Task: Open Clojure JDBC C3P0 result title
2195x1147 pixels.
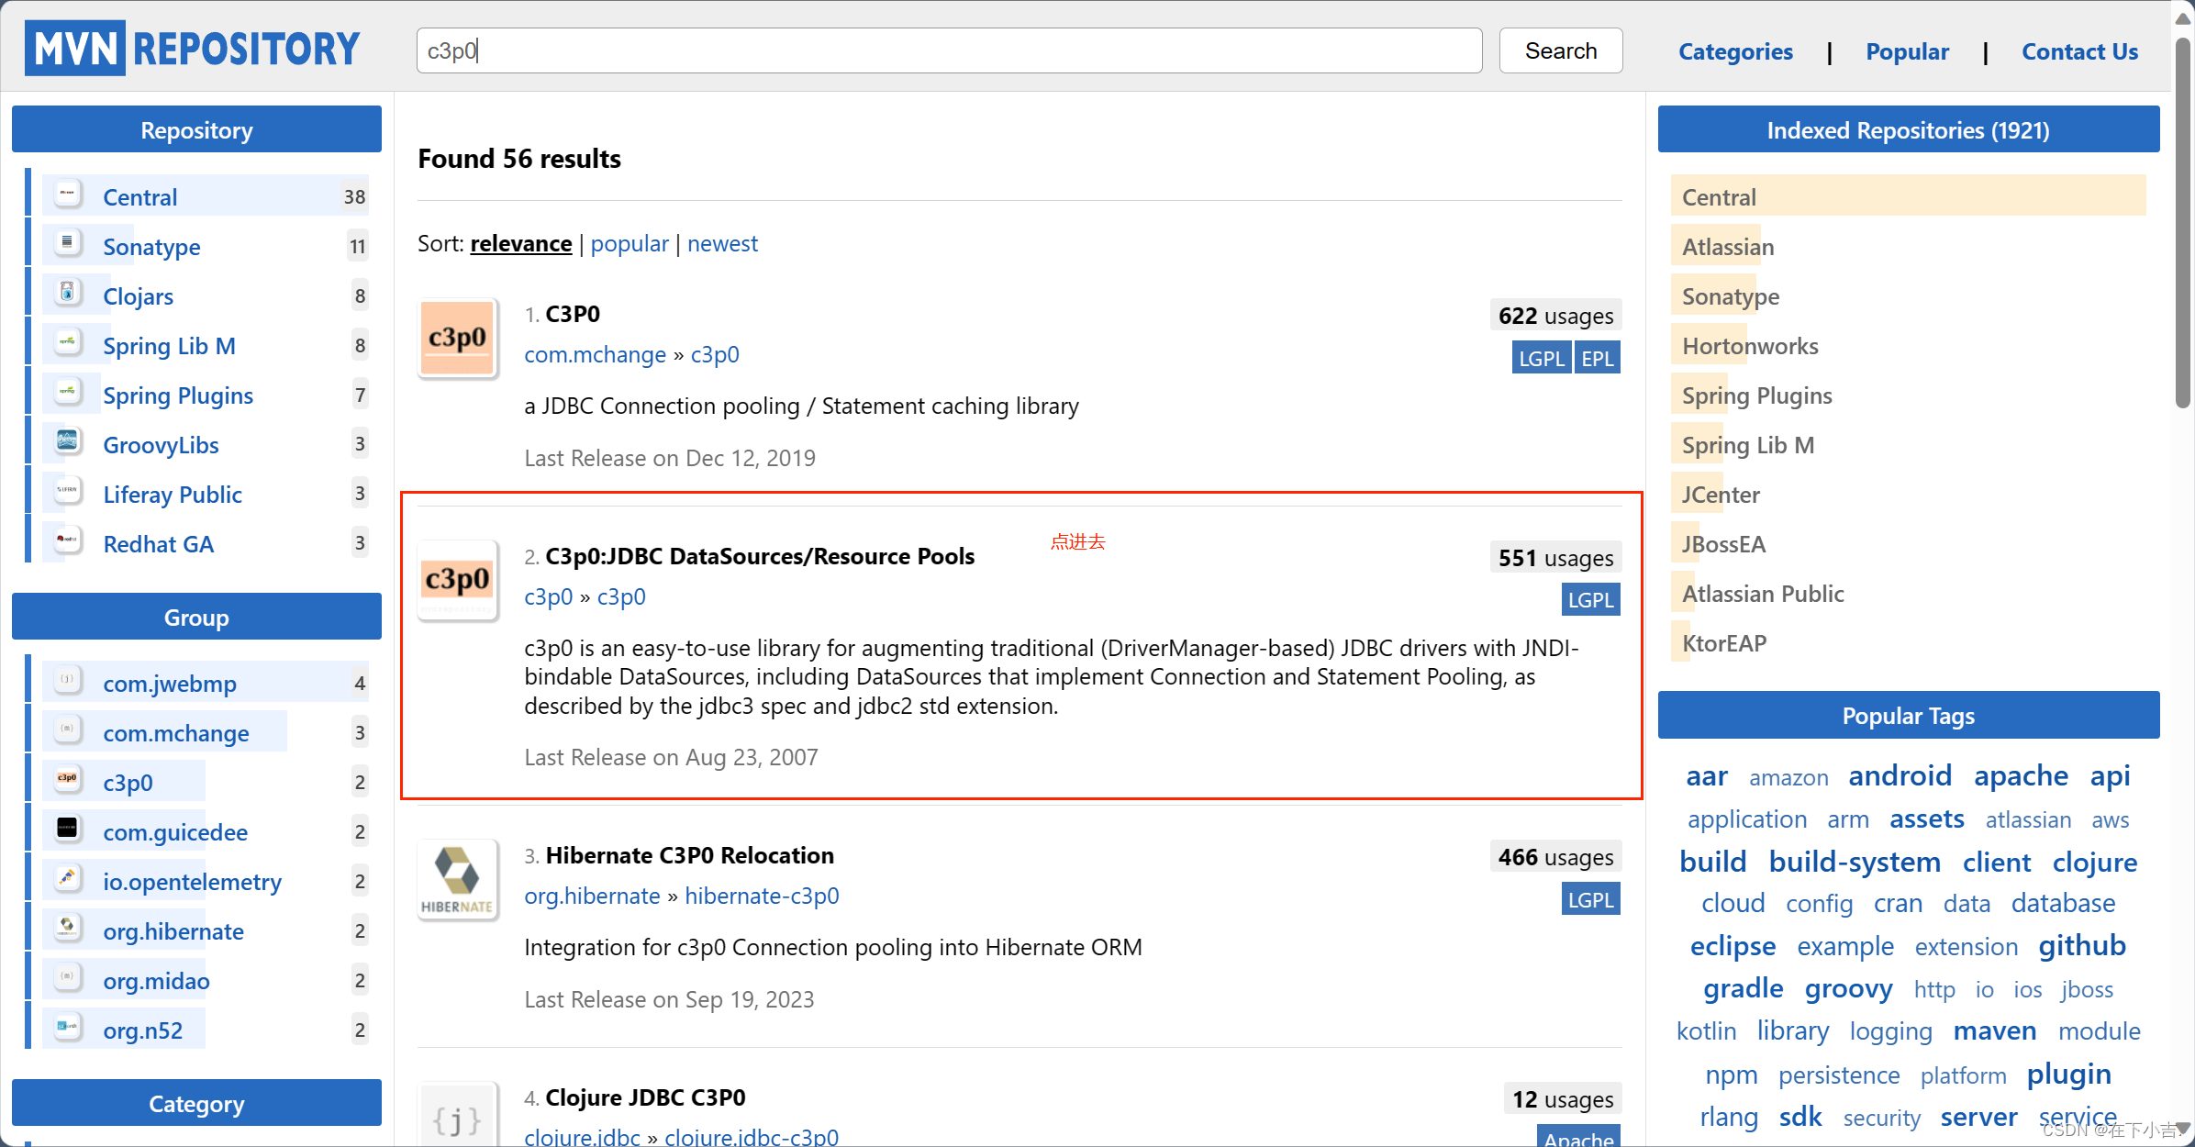Action: 645,1097
